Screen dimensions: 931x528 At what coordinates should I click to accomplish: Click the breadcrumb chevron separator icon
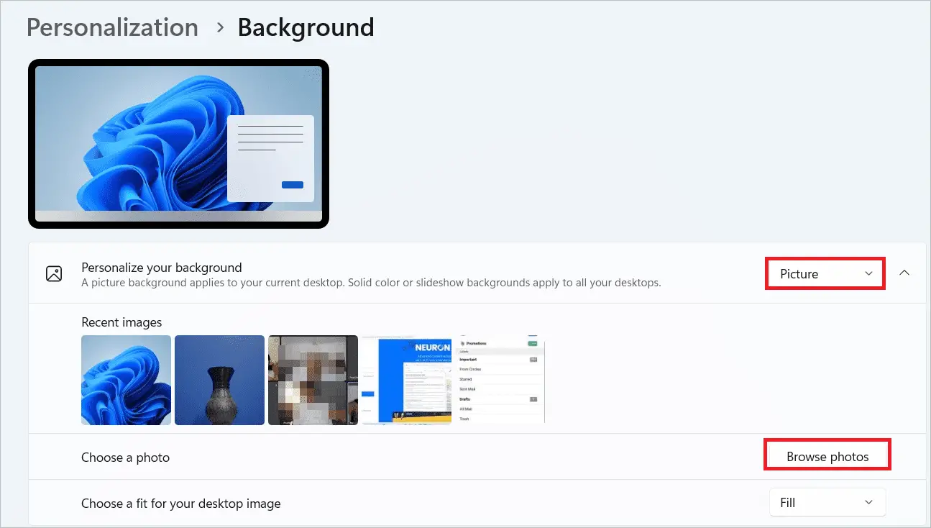click(x=219, y=28)
